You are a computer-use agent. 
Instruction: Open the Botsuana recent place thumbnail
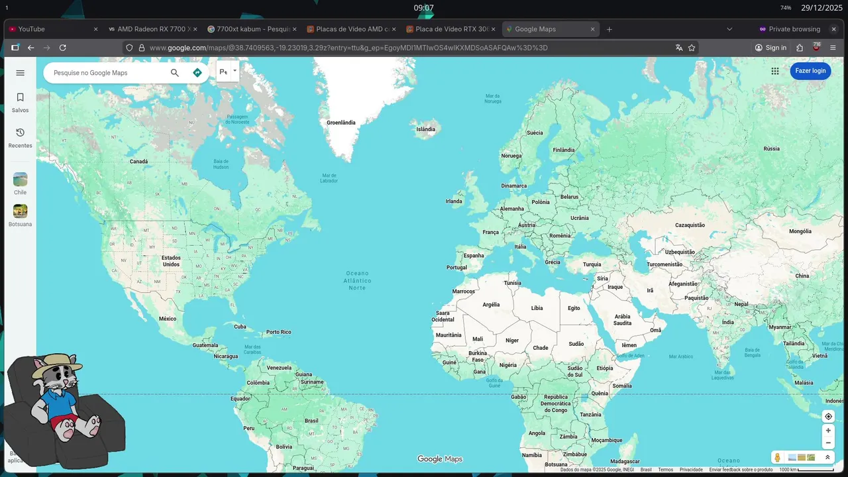[20, 211]
